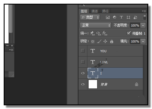Click the 不透明度 100% value field

point(135,25)
